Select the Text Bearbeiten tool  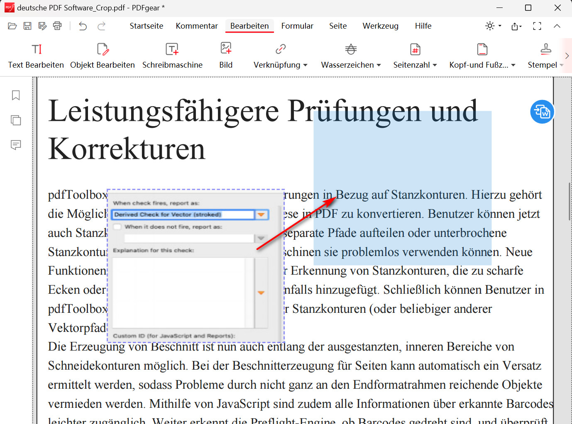36,55
